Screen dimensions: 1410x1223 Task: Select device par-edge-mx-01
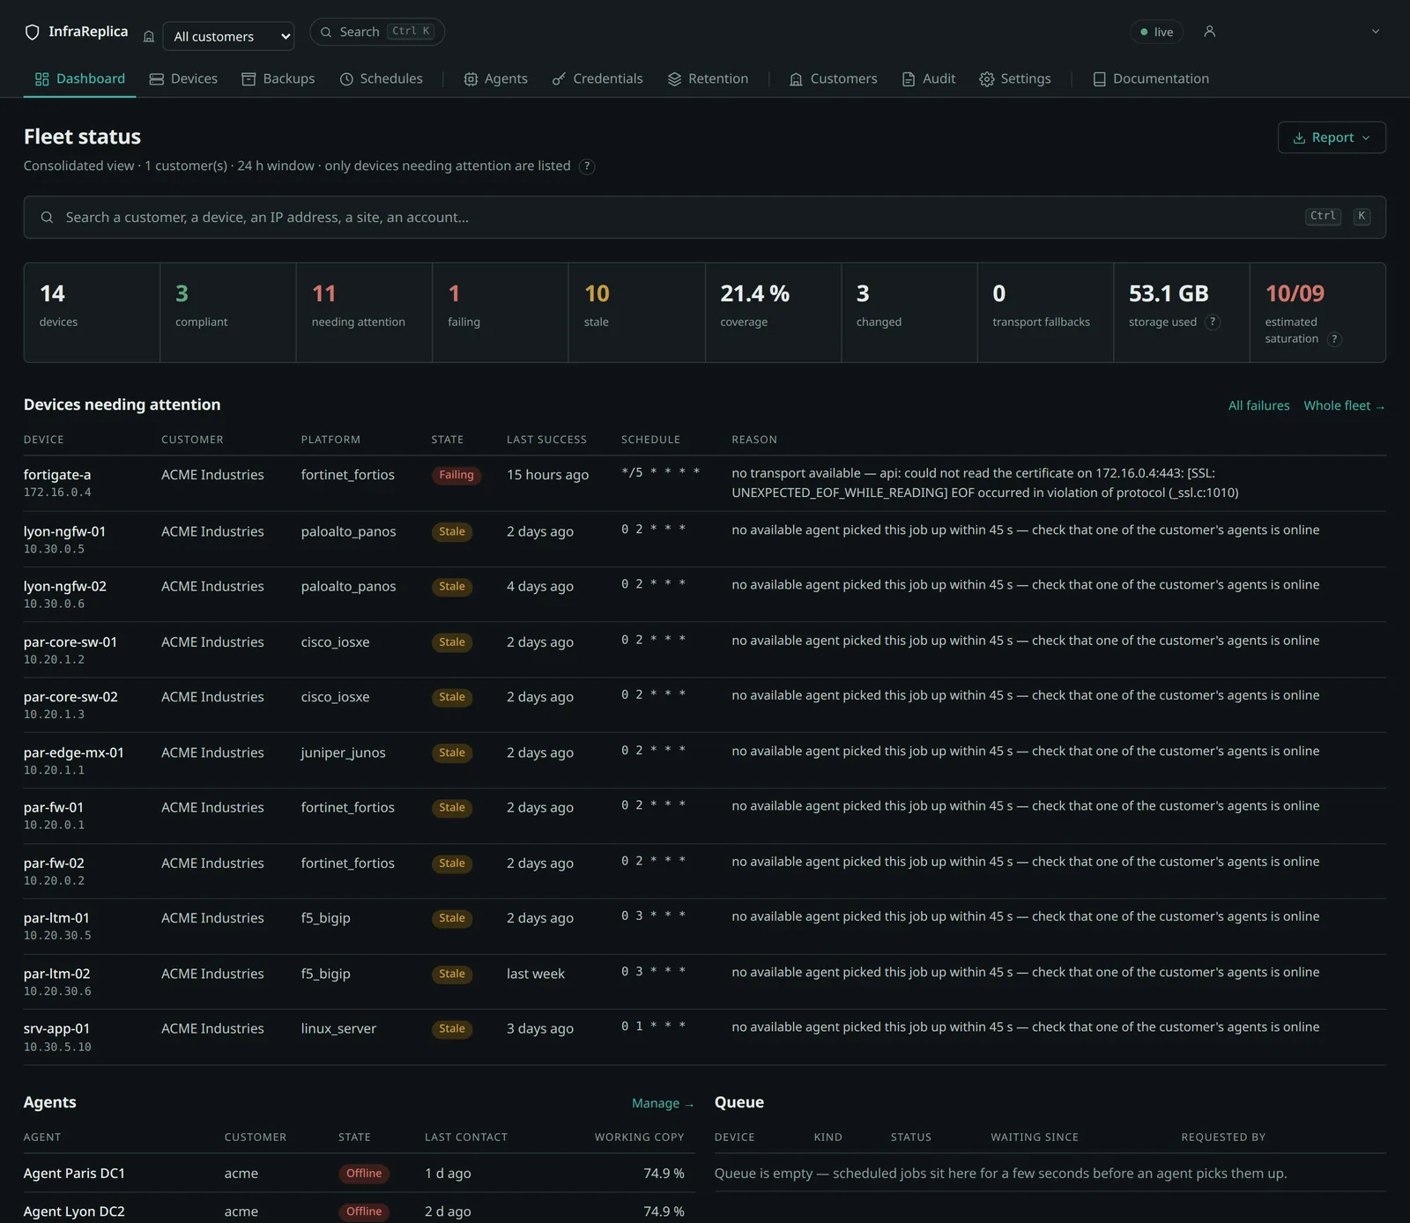[x=74, y=752]
